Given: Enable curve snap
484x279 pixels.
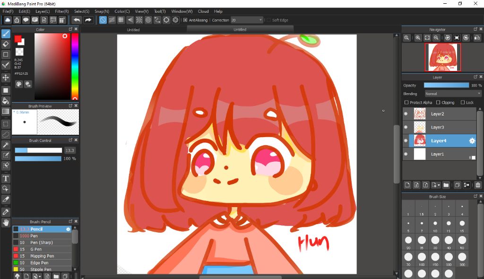Looking at the screenshot, I should (x=157, y=20).
